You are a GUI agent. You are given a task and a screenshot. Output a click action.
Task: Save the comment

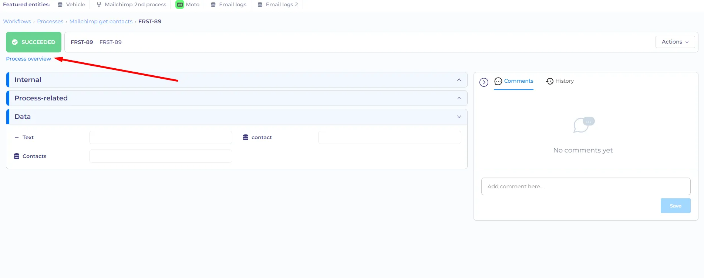(x=676, y=206)
